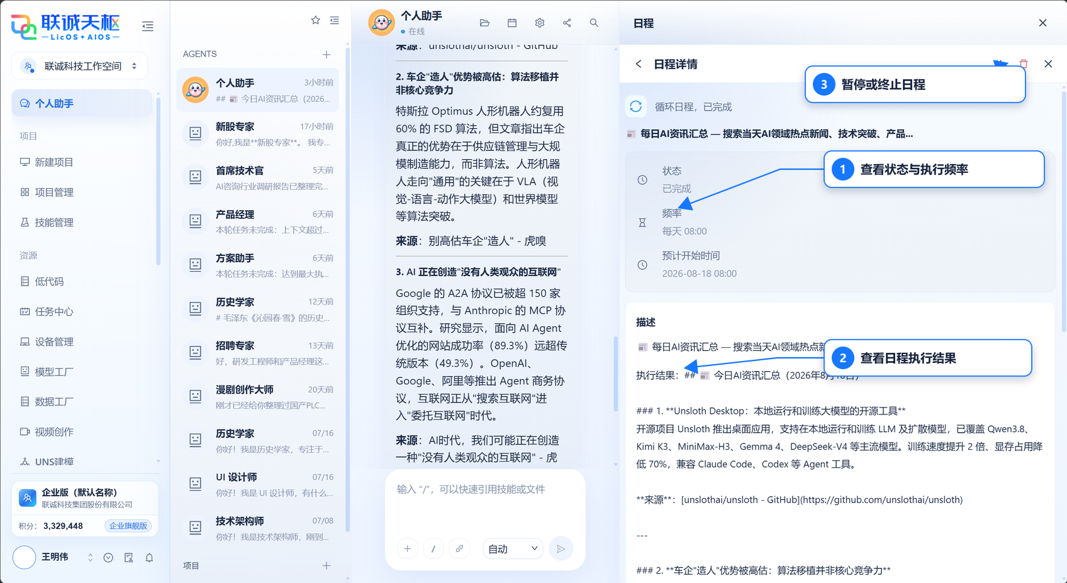This screenshot has width=1067, height=583.
Task: Click the star favorites icon above AGENTS
Action: [316, 20]
